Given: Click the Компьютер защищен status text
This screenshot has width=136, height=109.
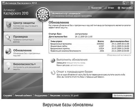Looking at the screenshot, I should point(66,13).
